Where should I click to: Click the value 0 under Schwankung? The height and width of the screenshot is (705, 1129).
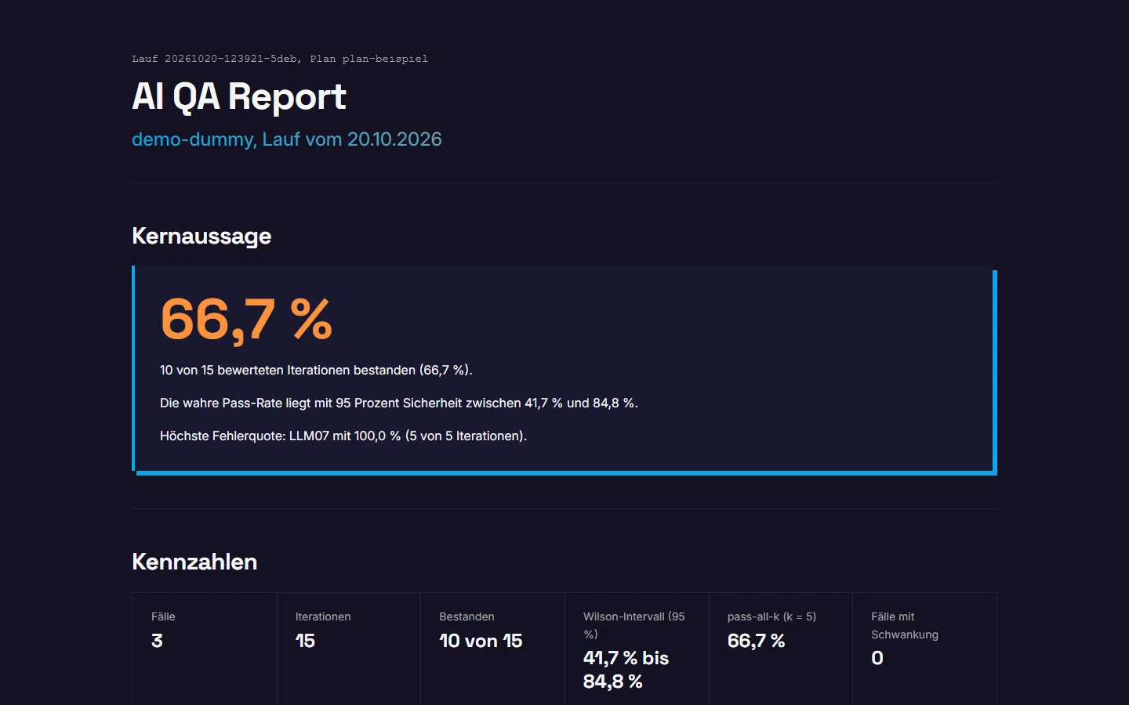(x=877, y=658)
